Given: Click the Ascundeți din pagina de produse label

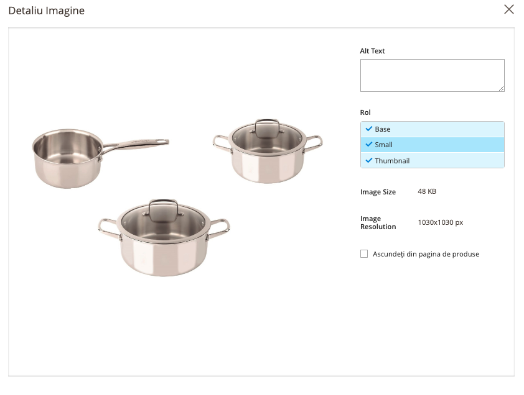Looking at the screenshot, I should tap(426, 254).
